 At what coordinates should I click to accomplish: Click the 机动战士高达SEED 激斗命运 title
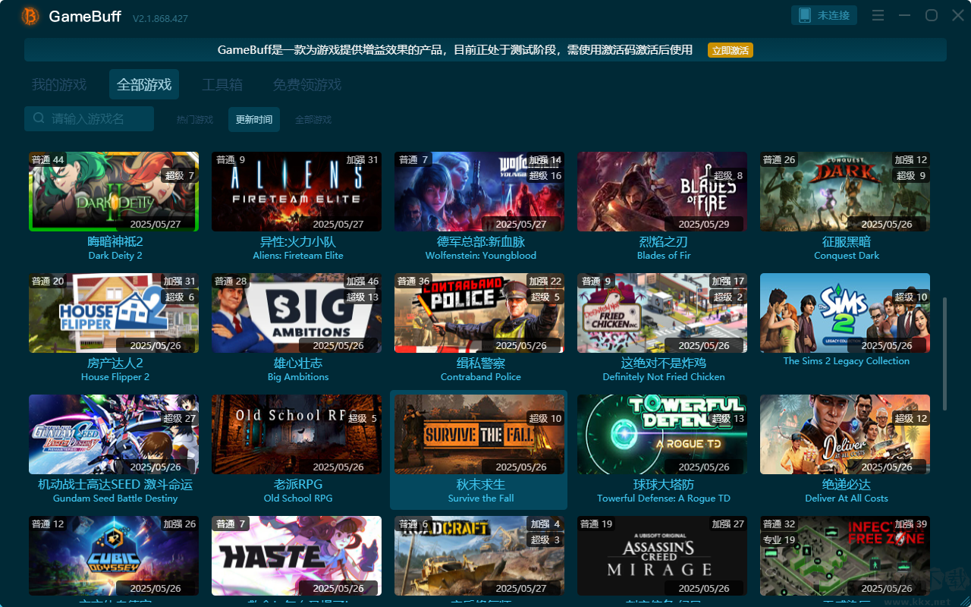(x=115, y=484)
